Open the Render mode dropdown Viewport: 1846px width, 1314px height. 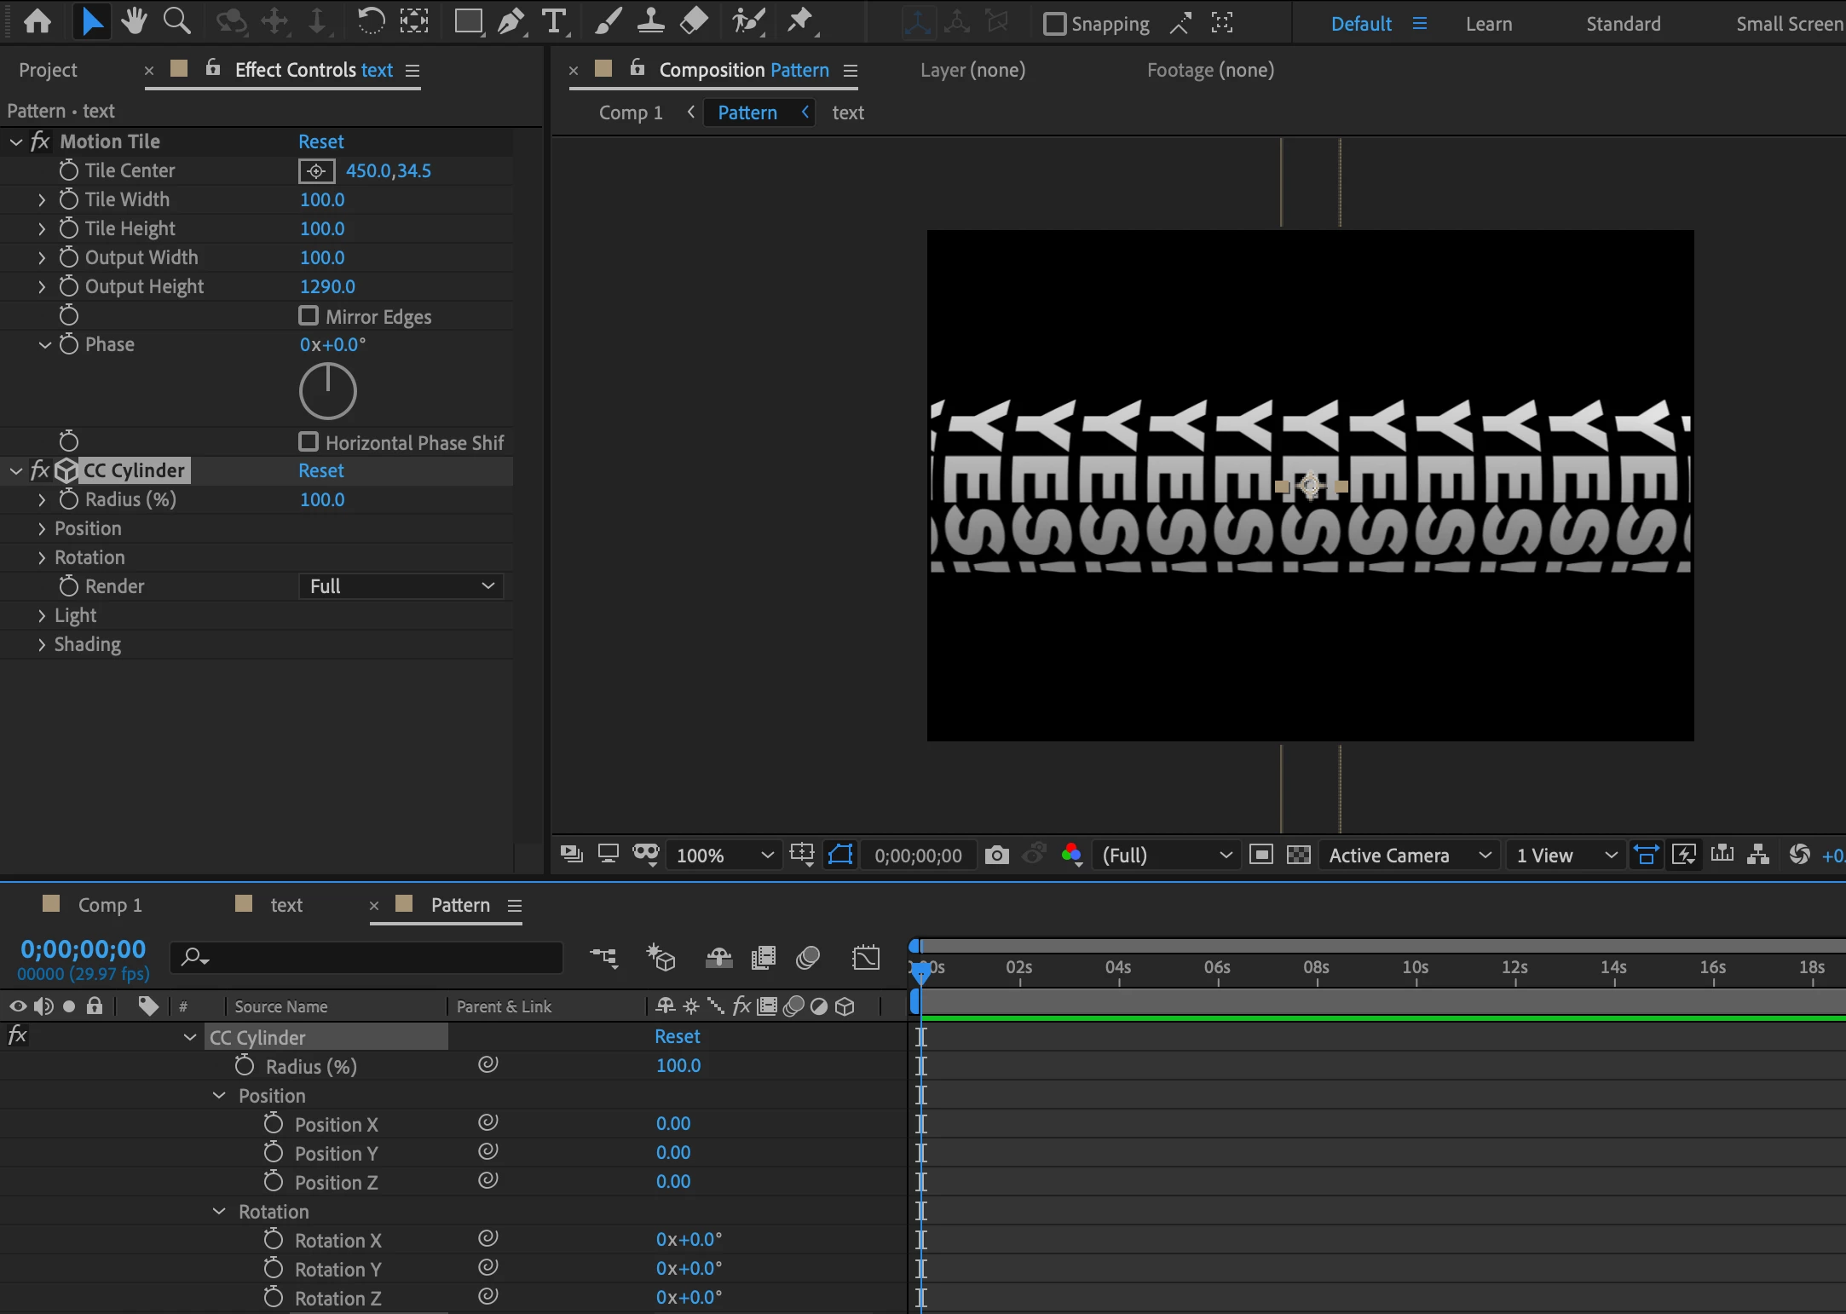click(401, 586)
